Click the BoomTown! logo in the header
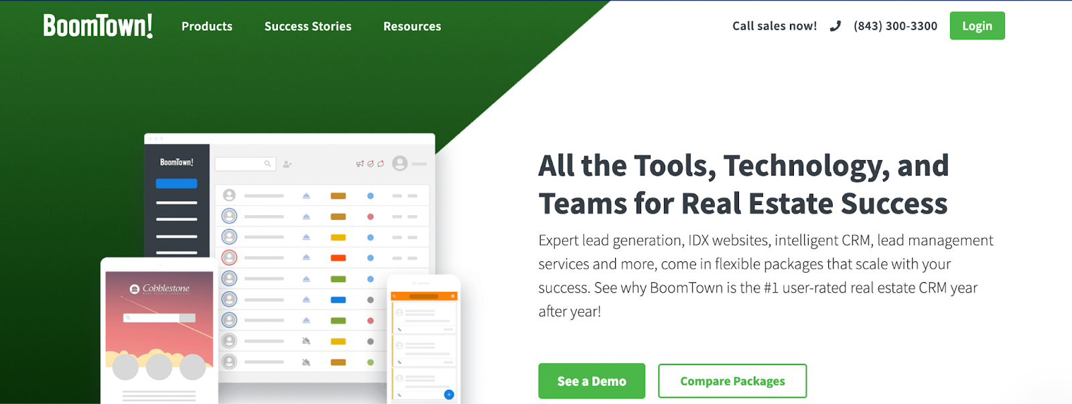1072x404 pixels. tap(98, 26)
